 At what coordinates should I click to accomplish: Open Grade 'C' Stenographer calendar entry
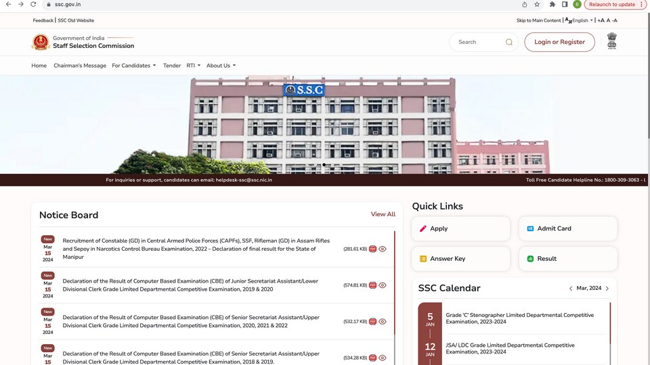[x=520, y=318]
